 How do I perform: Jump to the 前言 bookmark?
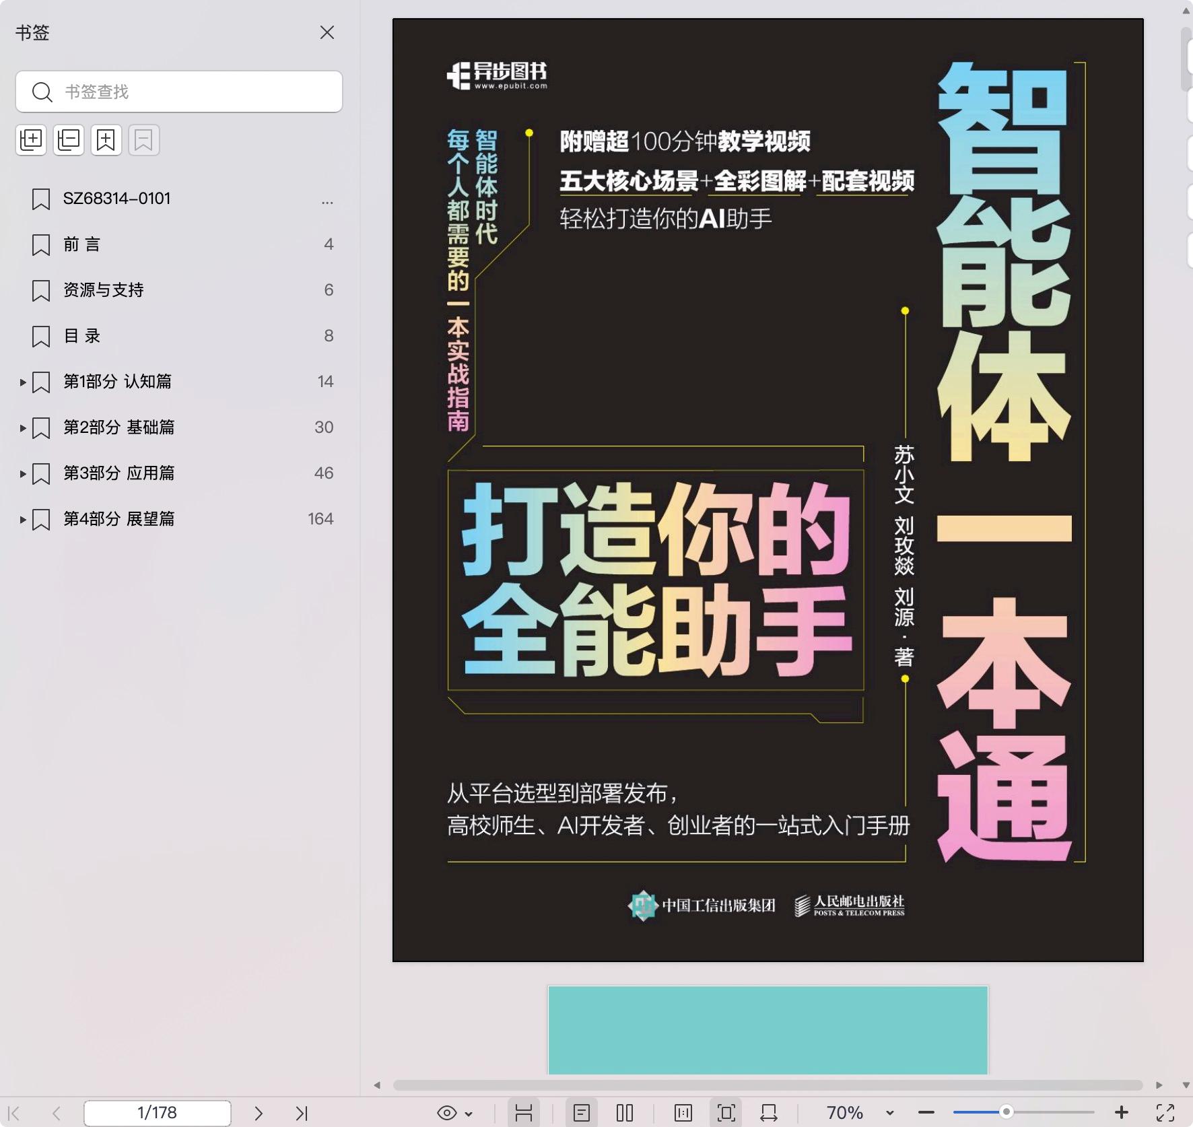[x=81, y=244]
